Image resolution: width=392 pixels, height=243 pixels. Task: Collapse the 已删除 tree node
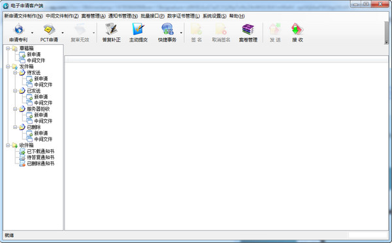(x=15, y=127)
